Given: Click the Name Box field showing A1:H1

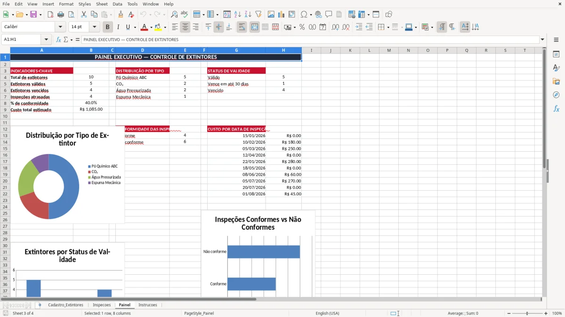Looking at the screenshot, I should [x=22, y=39].
